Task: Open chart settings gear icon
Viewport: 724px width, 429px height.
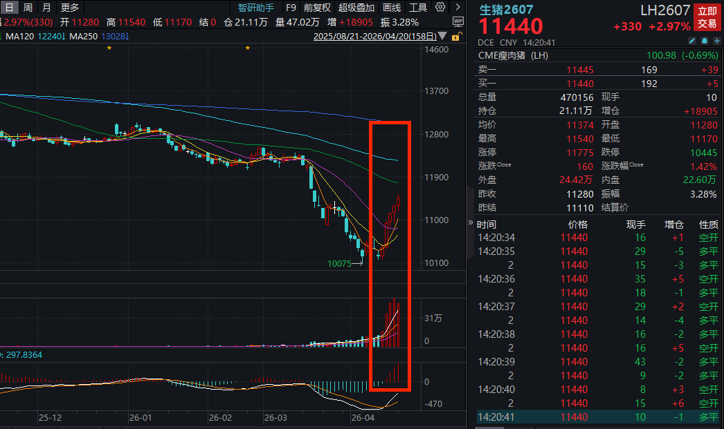Action: (440, 8)
